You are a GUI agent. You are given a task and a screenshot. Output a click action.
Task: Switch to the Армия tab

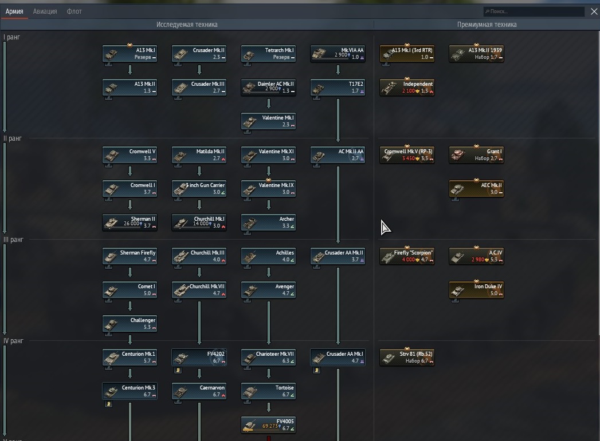[14, 11]
